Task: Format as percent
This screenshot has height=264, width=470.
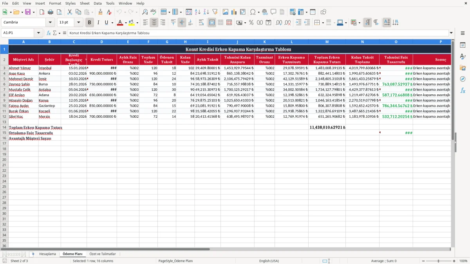Action: point(251,23)
